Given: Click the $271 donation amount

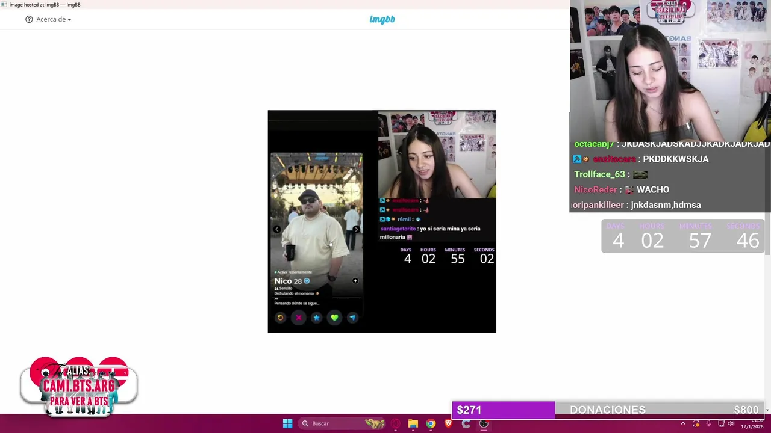Looking at the screenshot, I should pos(469,410).
